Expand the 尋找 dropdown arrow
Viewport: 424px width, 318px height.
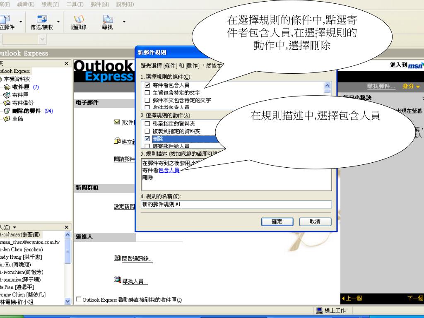124,22
